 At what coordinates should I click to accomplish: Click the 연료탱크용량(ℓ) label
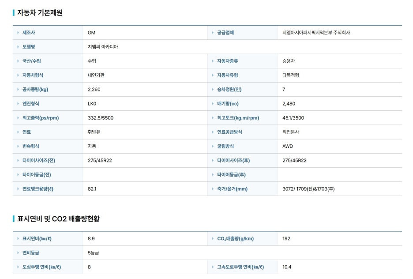[38, 189]
